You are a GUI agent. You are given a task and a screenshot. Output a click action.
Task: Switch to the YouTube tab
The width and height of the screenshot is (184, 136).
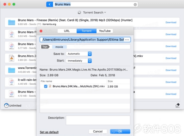tap(105, 31)
